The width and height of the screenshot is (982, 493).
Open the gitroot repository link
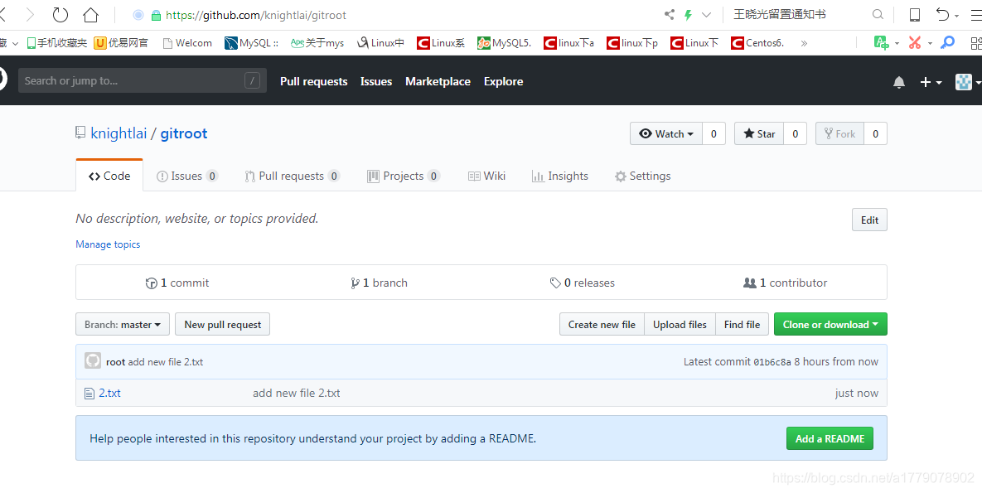[183, 133]
